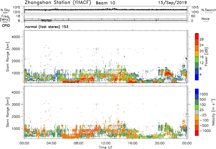Screen dimensions: 216x149
Task: Click the dotted line sample under N.Search
Action: pyautogui.click(x=209, y=13)
